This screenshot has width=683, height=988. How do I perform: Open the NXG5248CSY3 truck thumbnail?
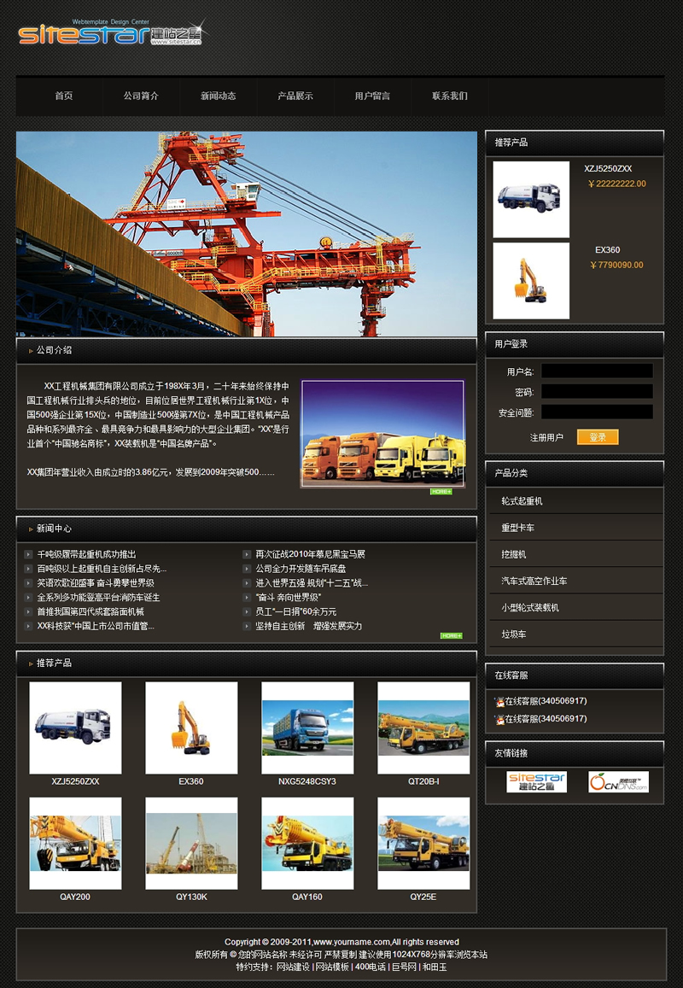pyautogui.click(x=307, y=728)
